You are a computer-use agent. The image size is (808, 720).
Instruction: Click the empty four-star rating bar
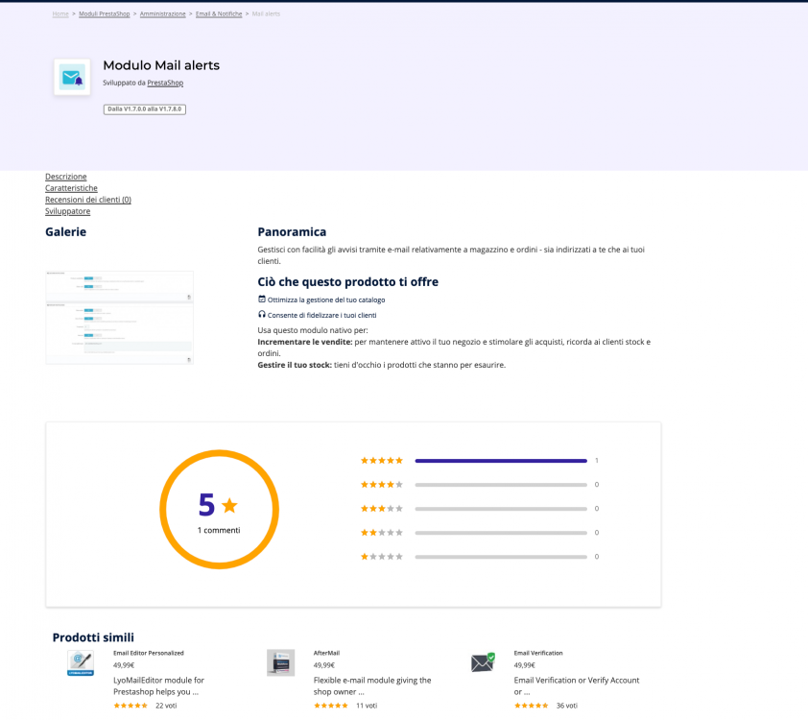click(x=501, y=485)
